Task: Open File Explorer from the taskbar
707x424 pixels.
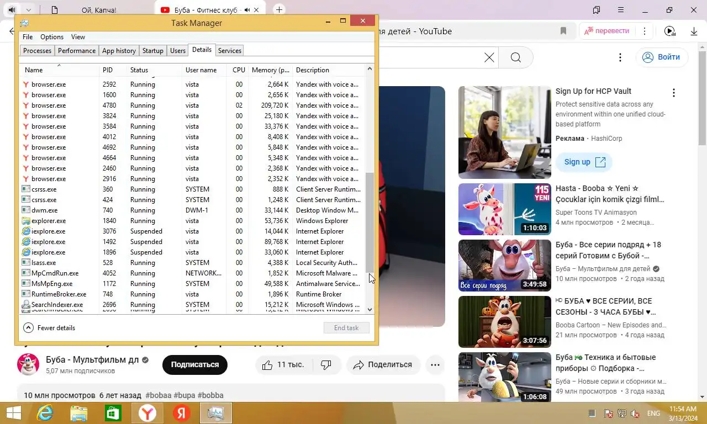Action: [x=79, y=413]
